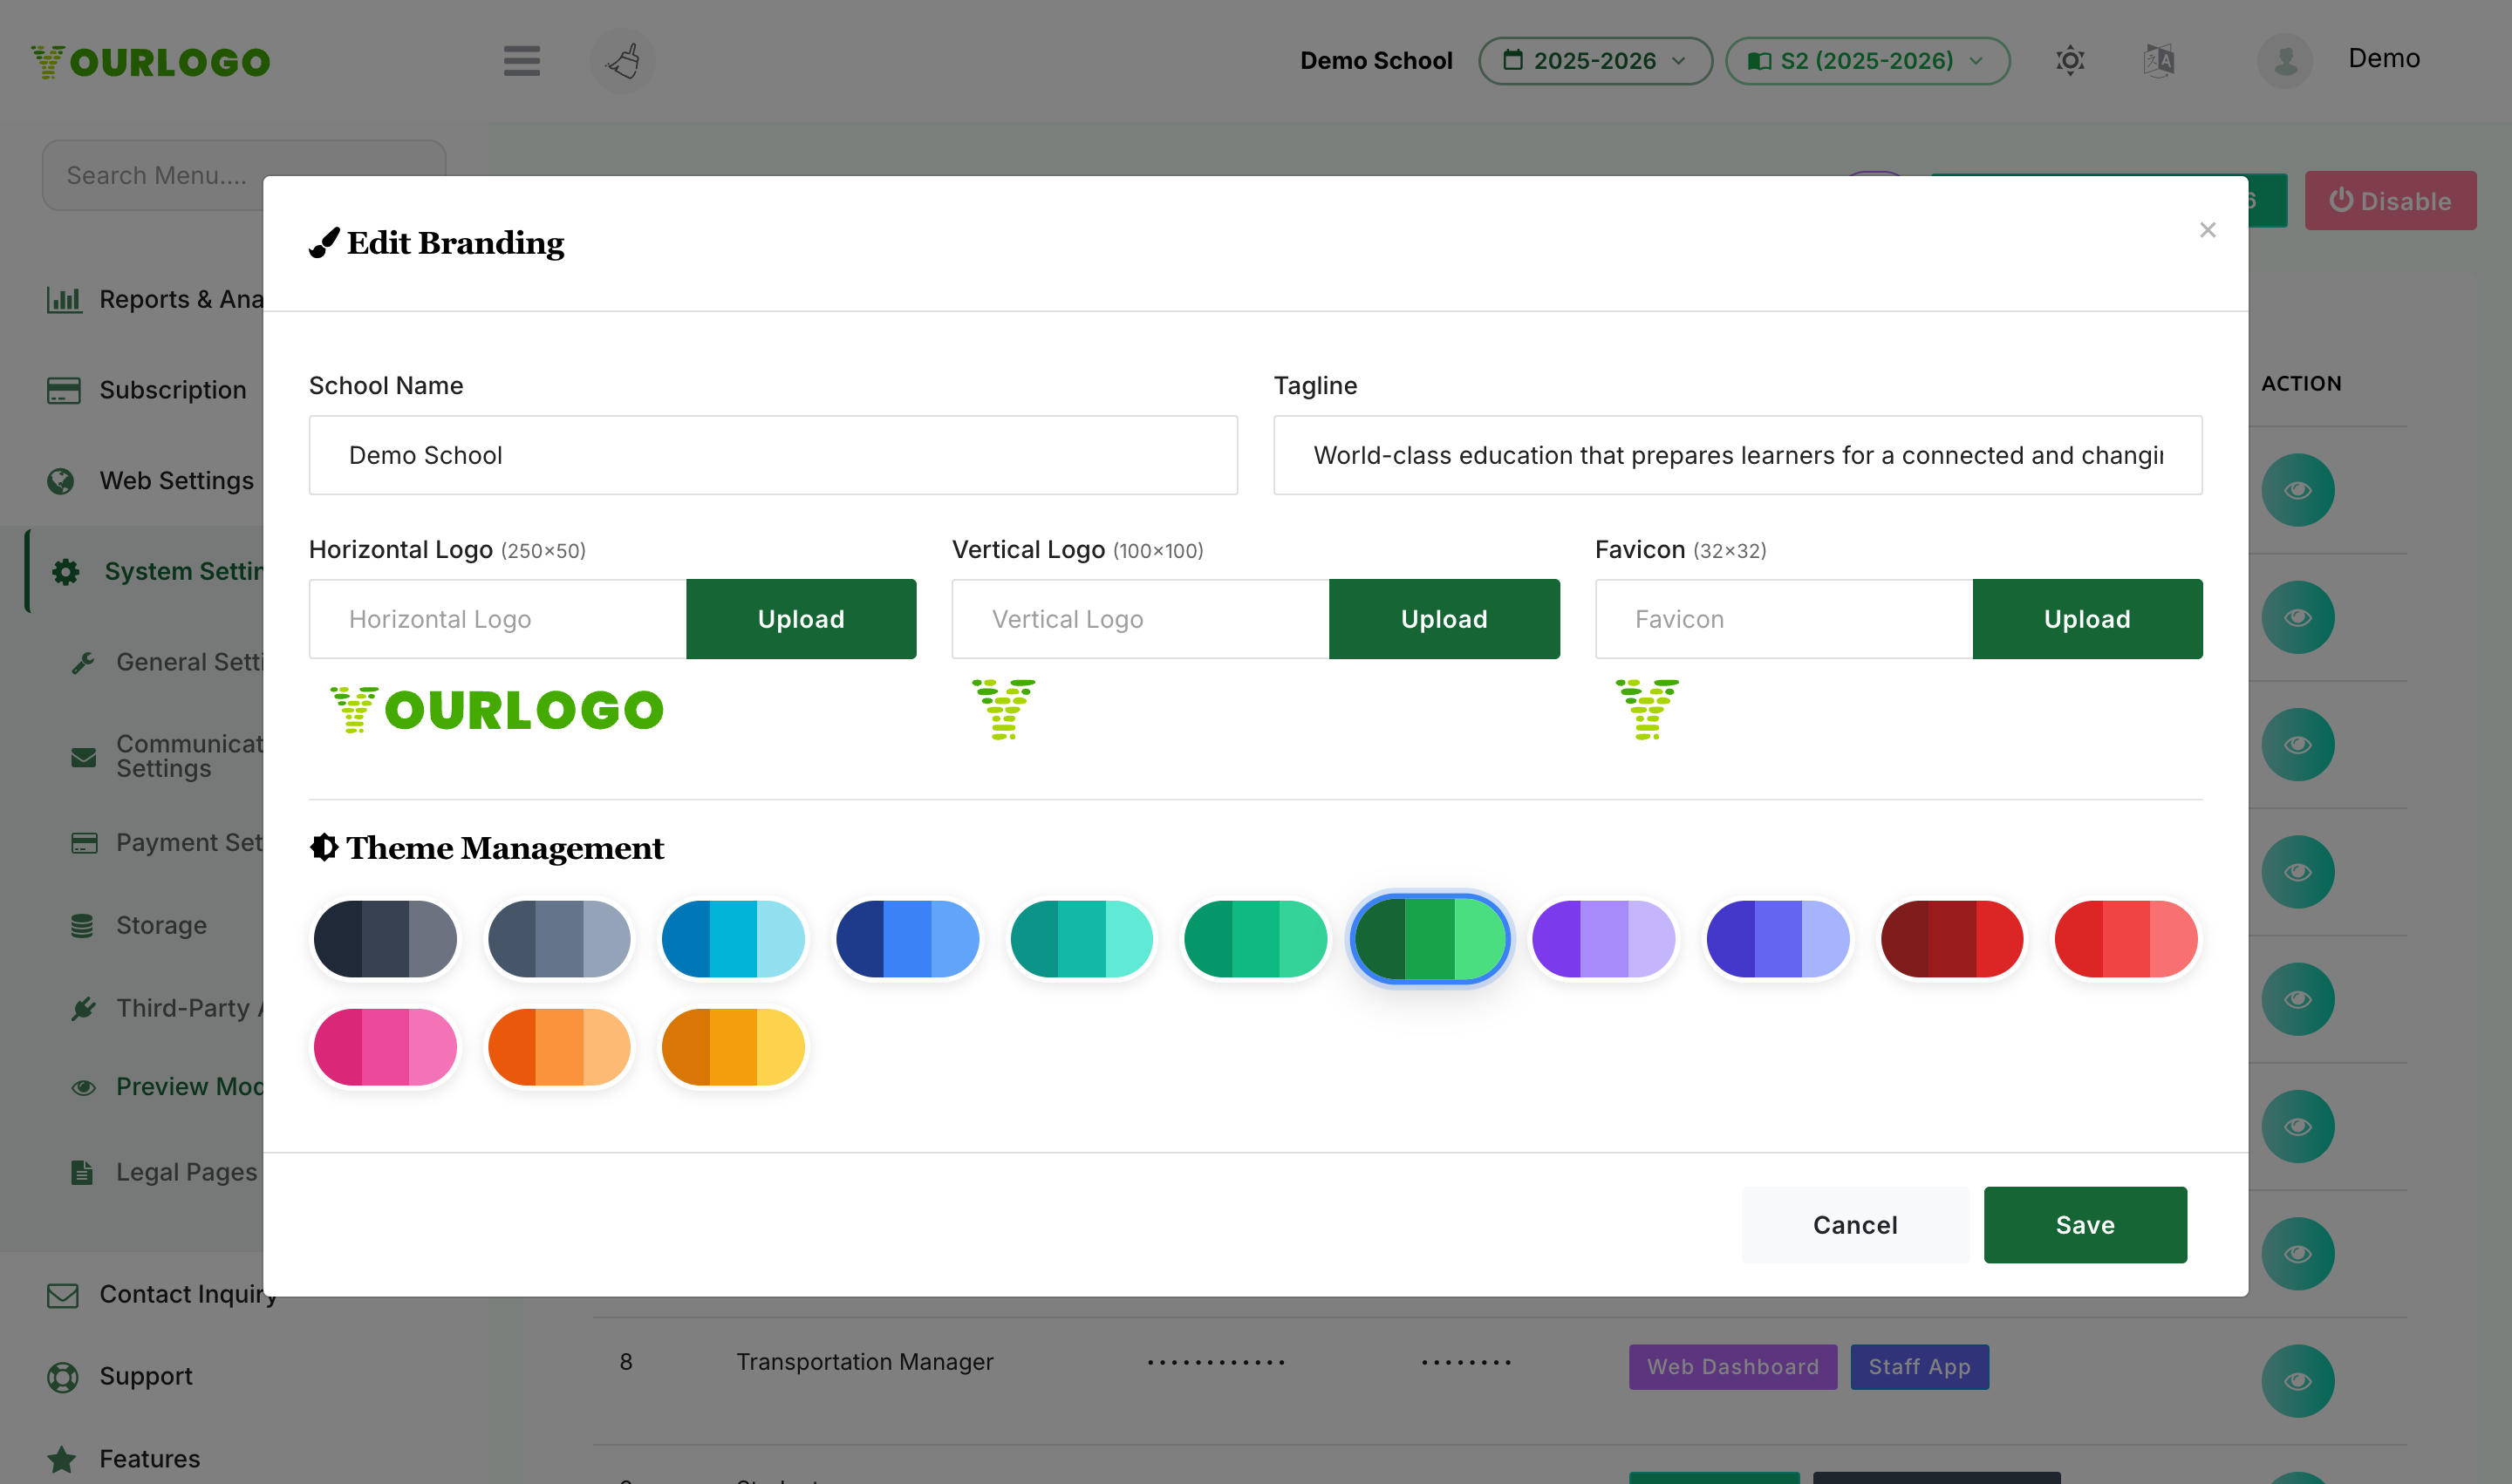Click the Horizontal Logo Upload button

pos(801,619)
